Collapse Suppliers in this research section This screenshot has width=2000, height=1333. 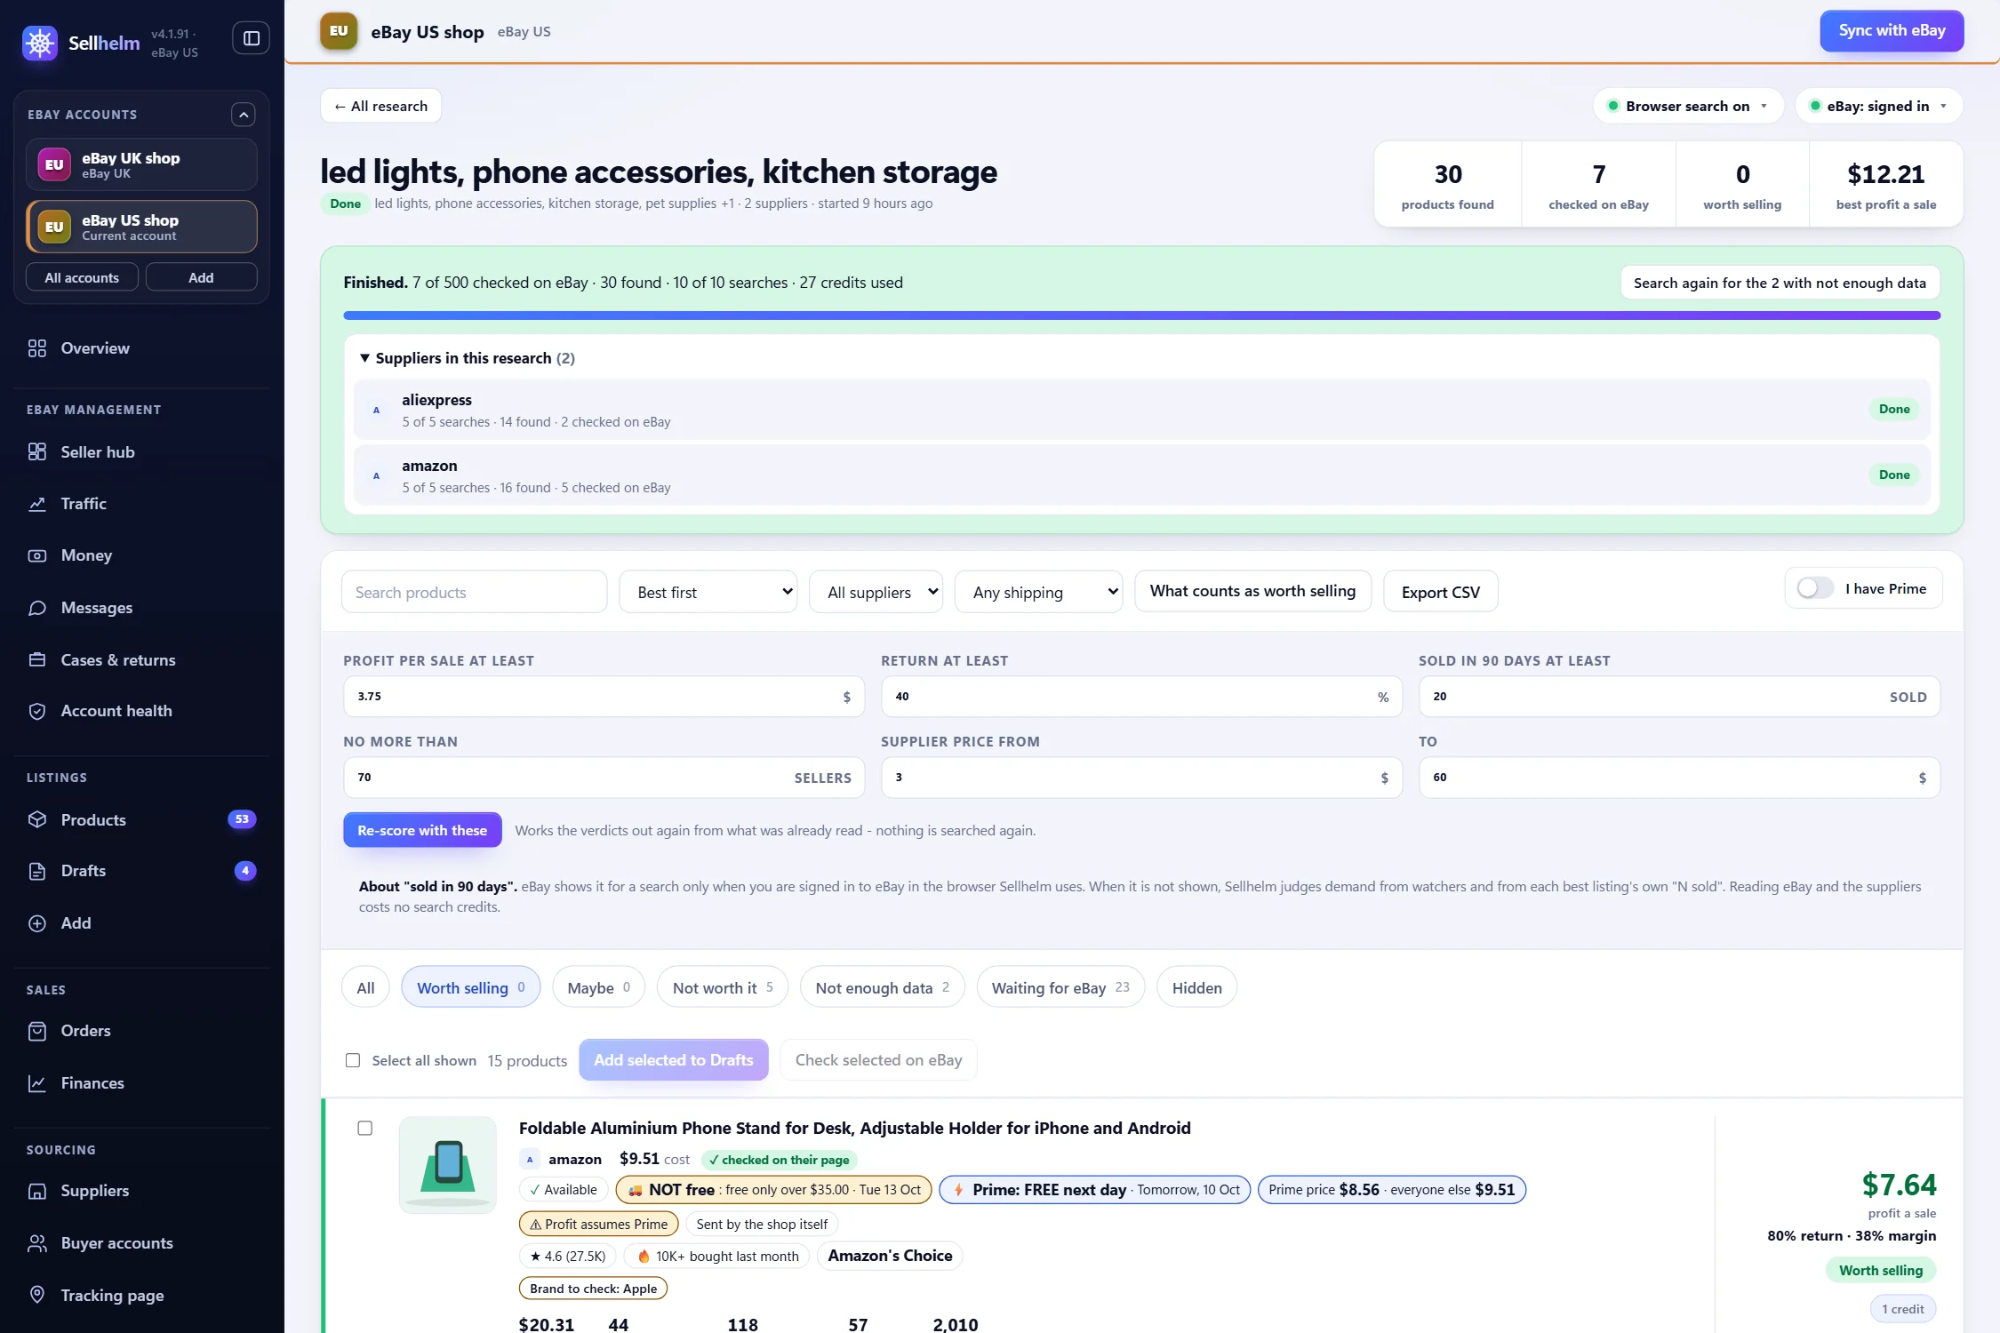(468, 358)
